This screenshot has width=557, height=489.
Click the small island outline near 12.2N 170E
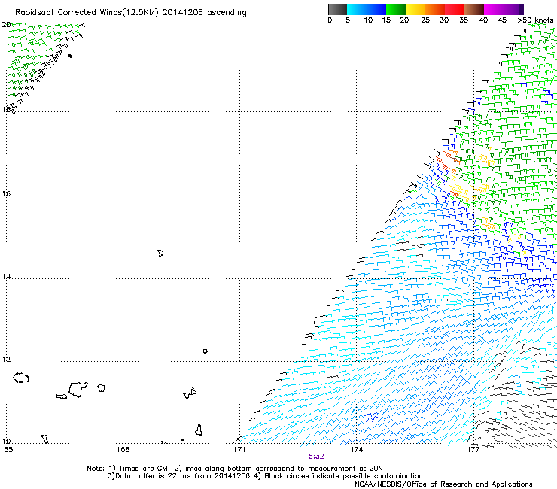click(x=205, y=351)
